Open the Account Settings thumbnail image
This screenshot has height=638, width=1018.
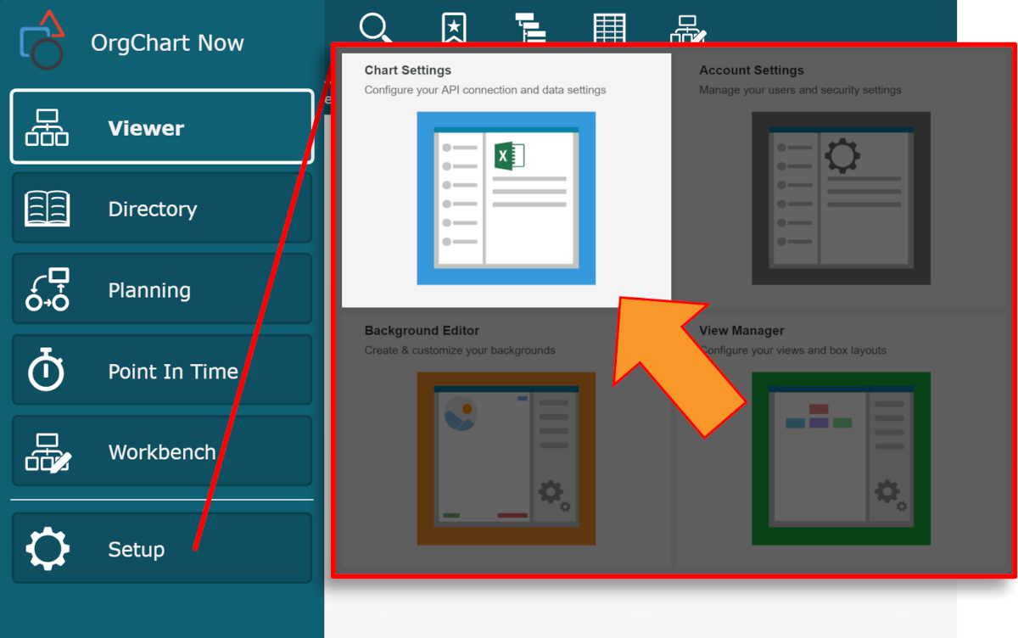point(841,198)
